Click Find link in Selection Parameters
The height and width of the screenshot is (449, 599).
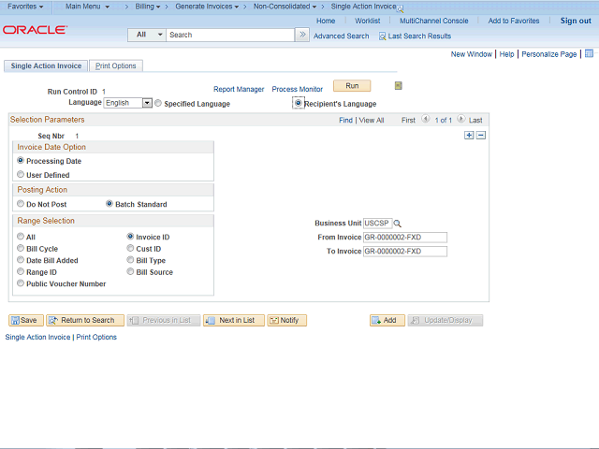pos(345,120)
